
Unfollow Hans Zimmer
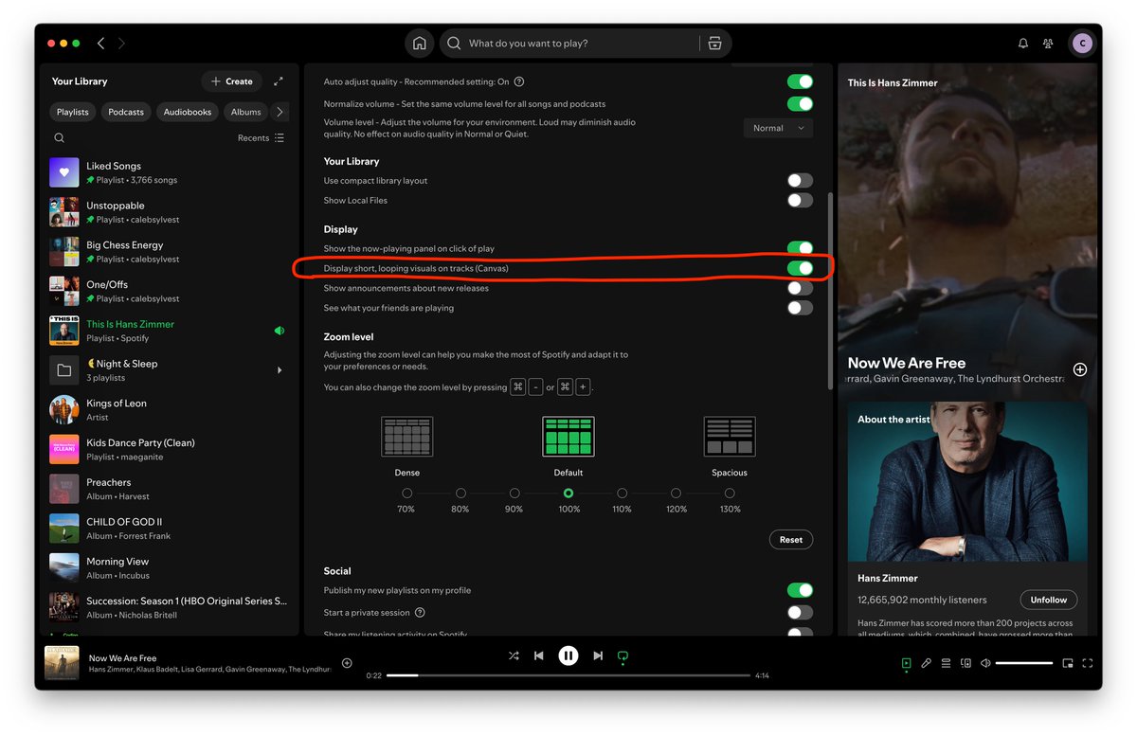point(1049,600)
